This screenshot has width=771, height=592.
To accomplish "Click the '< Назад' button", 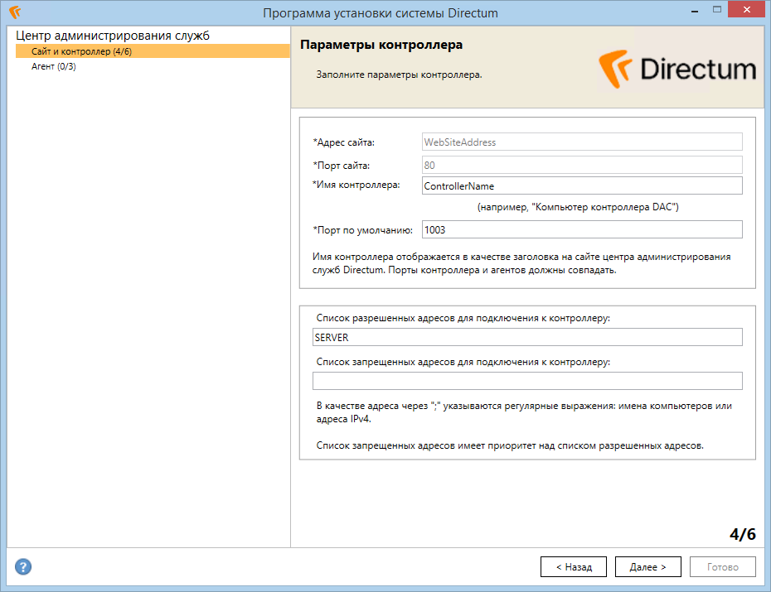I will (574, 567).
